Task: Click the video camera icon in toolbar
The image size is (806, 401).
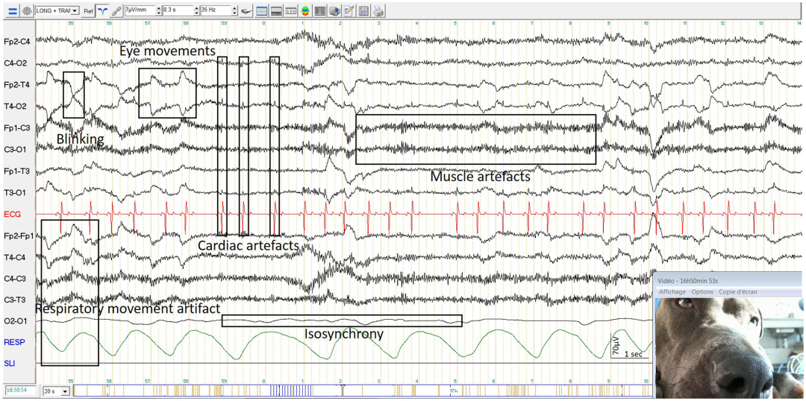Action: pos(334,11)
